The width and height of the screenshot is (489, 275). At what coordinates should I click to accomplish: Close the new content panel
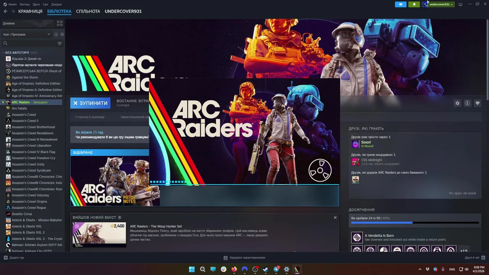coord(335,217)
